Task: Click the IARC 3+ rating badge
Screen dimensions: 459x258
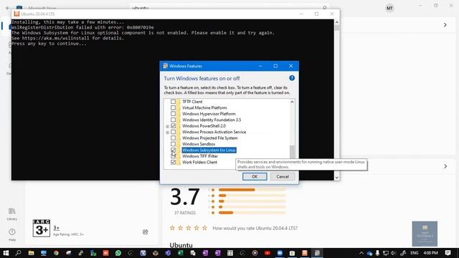Action: [42, 228]
